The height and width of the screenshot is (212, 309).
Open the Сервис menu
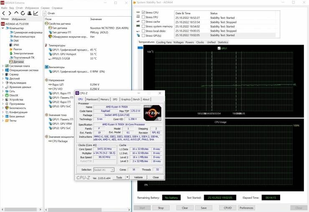46,8
